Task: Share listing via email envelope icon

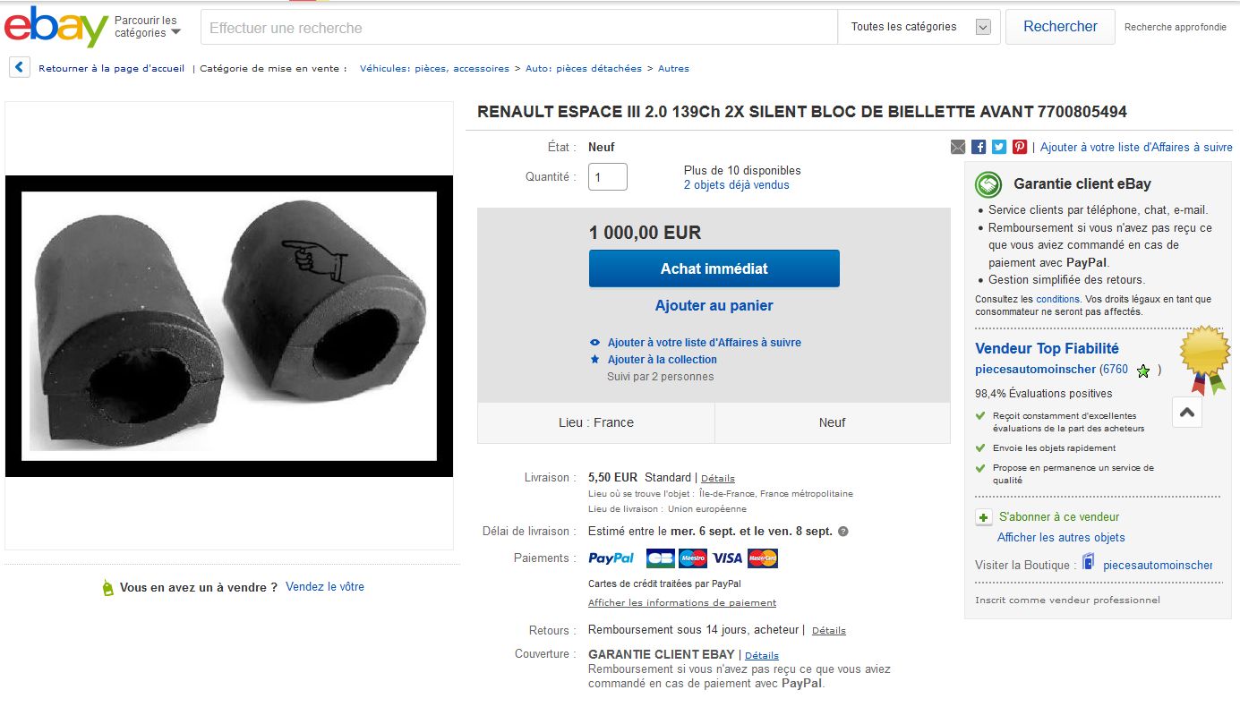Action: (958, 147)
